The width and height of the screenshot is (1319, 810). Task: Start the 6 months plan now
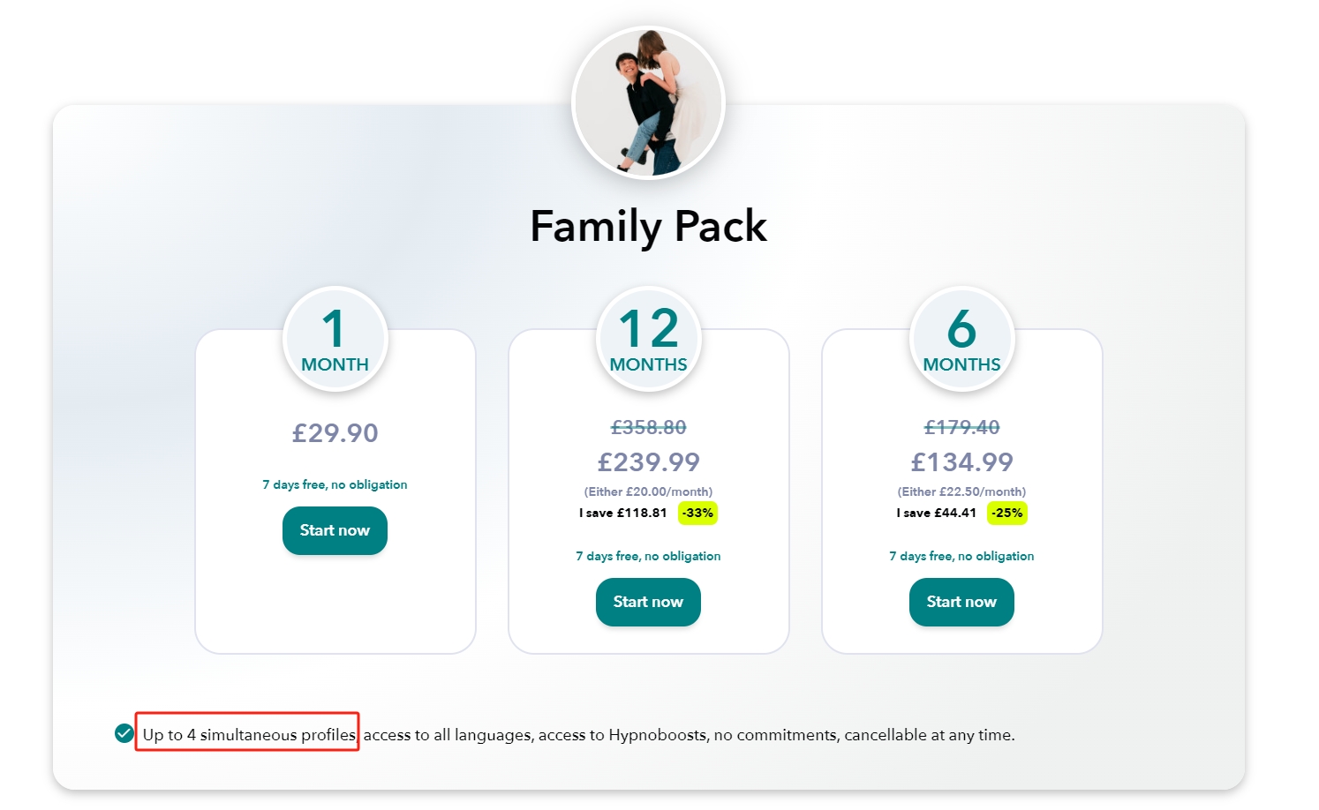click(x=961, y=602)
